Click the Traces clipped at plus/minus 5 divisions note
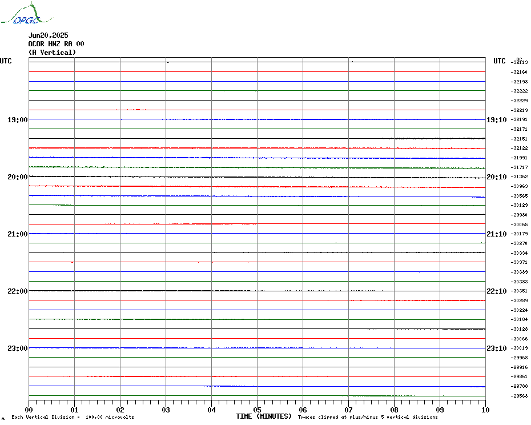 (x=368, y=417)
